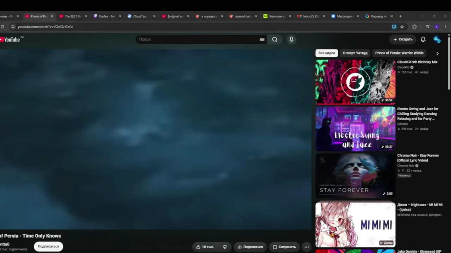451x253 pixels.
Task: Open the on-screen keyboard icon in search box
Action: [x=262, y=39]
